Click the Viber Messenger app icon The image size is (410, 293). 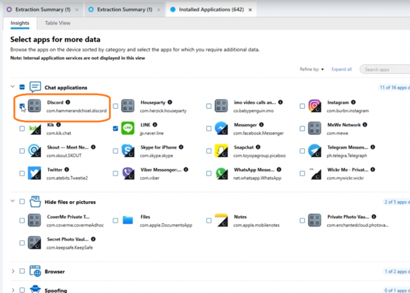pyautogui.click(x=128, y=173)
